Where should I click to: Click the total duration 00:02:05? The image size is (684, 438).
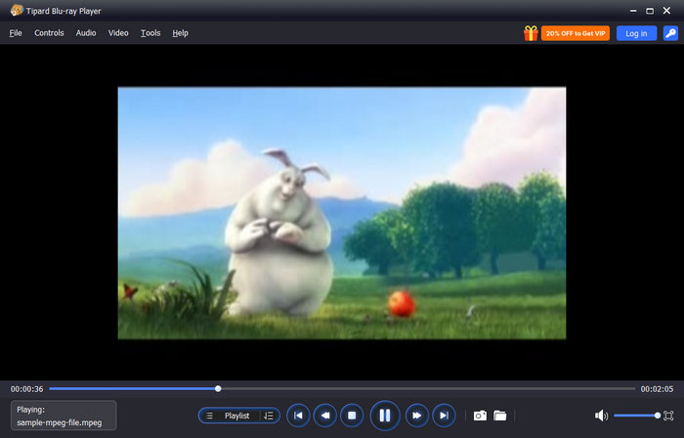pos(657,389)
